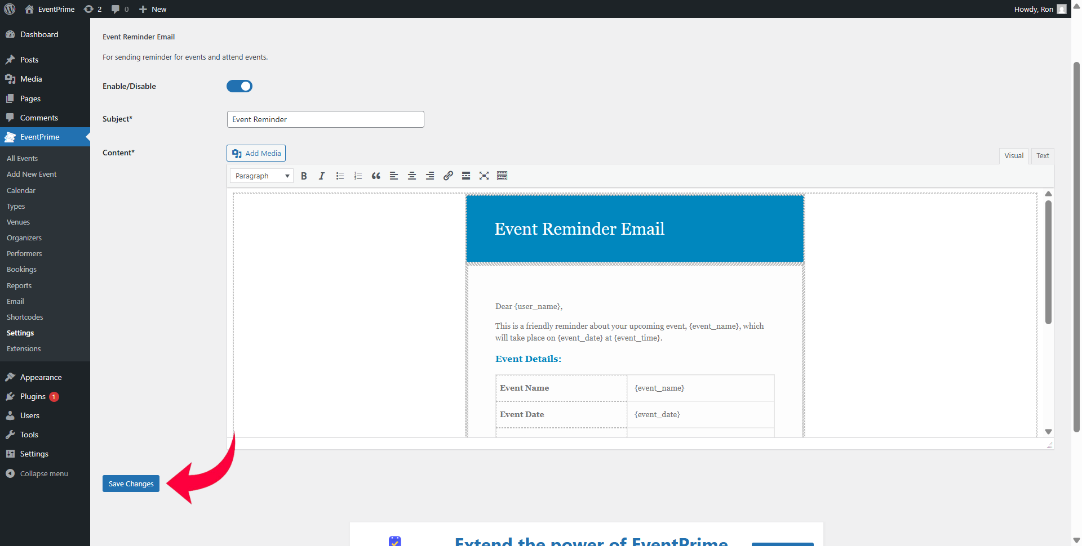1082x546 pixels.
Task: Click the Add Media button
Action: (x=256, y=153)
